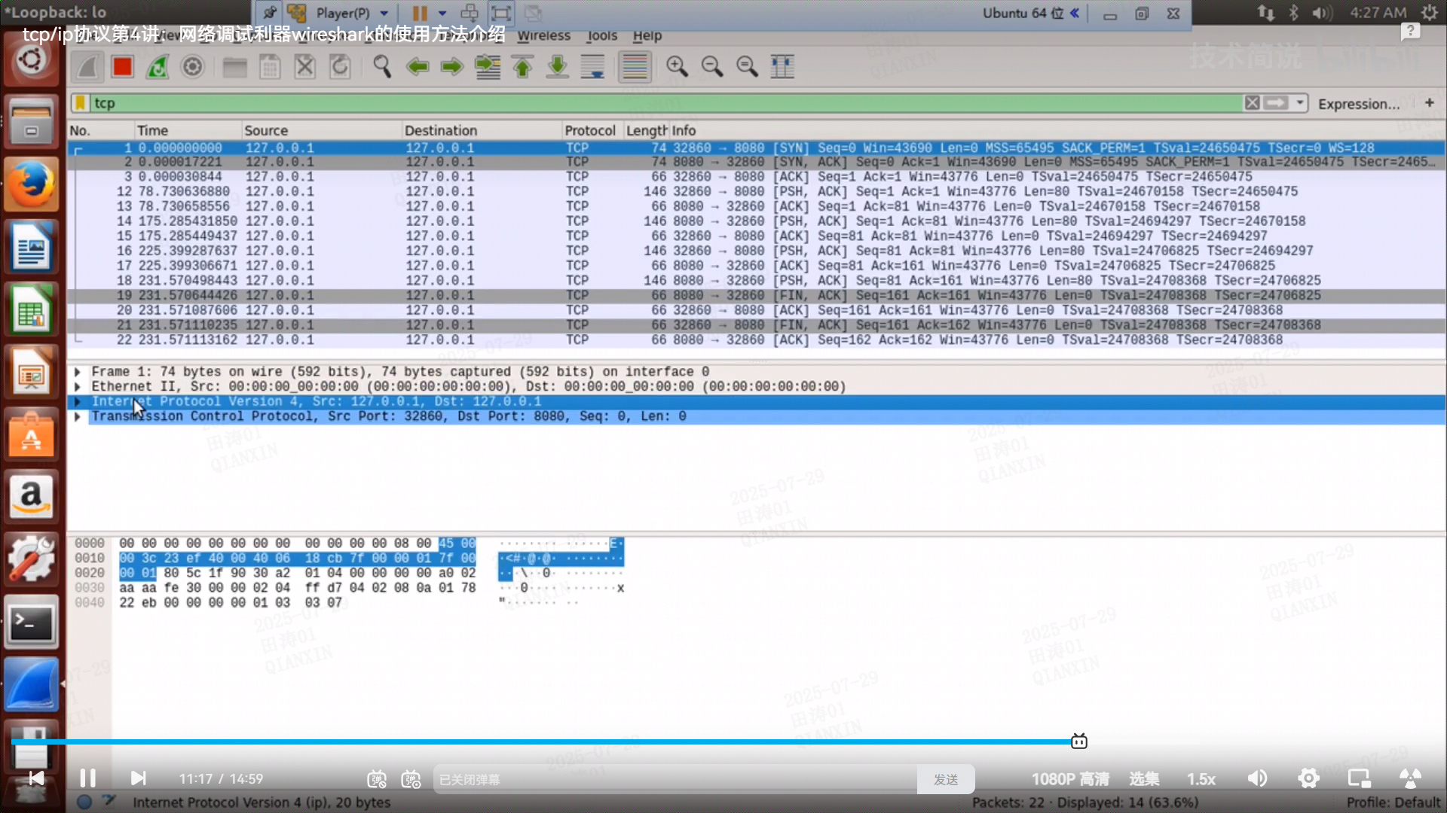
Task: Open the display filter history dropdown
Action: [1300, 103]
